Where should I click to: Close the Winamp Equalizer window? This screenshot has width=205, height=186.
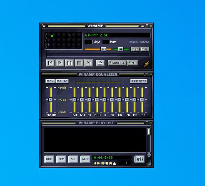tap(151, 74)
